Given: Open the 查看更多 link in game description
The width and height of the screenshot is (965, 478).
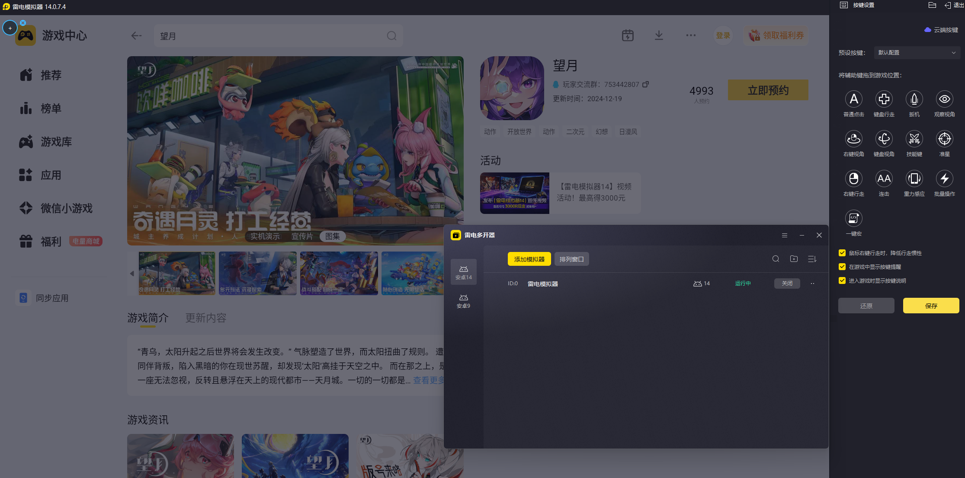Looking at the screenshot, I should pyautogui.click(x=429, y=380).
